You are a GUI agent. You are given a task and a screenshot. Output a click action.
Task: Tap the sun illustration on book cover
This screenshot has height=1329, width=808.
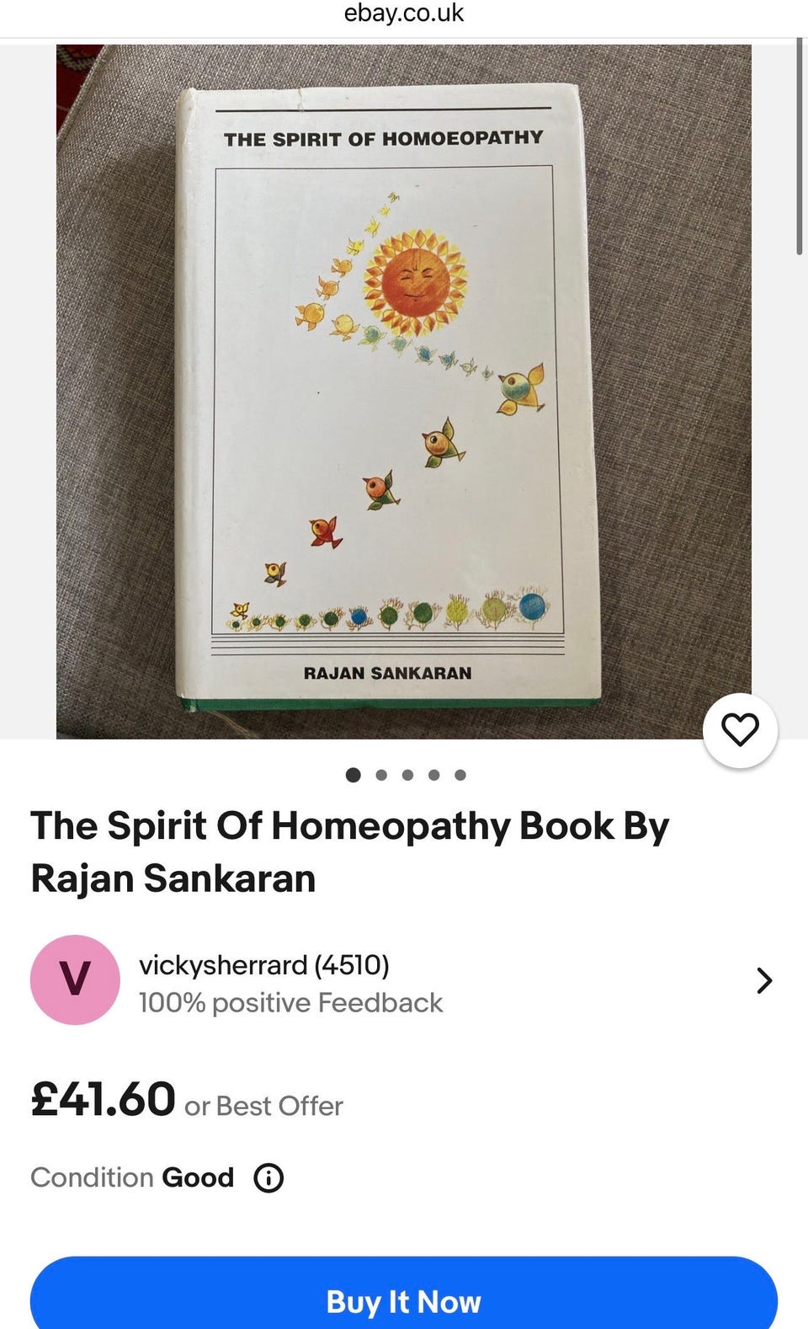[413, 282]
